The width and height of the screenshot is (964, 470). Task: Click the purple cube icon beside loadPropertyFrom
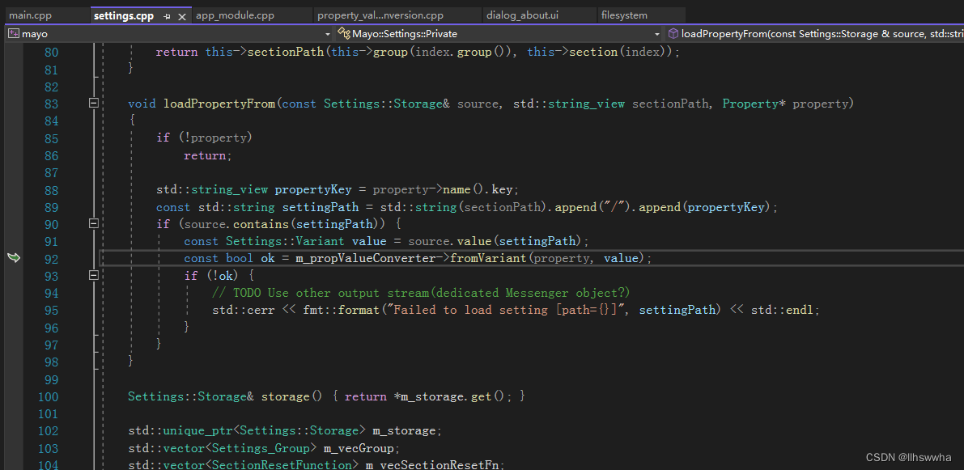[673, 33]
